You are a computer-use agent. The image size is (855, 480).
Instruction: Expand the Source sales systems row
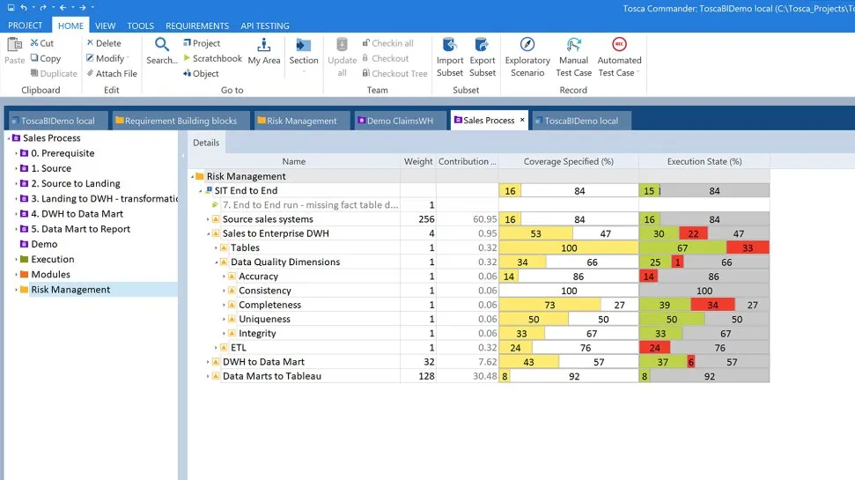pyautogui.click(x=208, y=219)
